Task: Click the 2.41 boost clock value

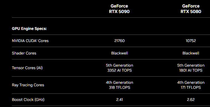Action: coord(120,100)
